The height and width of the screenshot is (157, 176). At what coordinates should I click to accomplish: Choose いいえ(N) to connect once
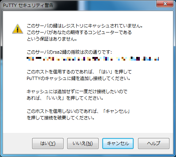(83, 143)
